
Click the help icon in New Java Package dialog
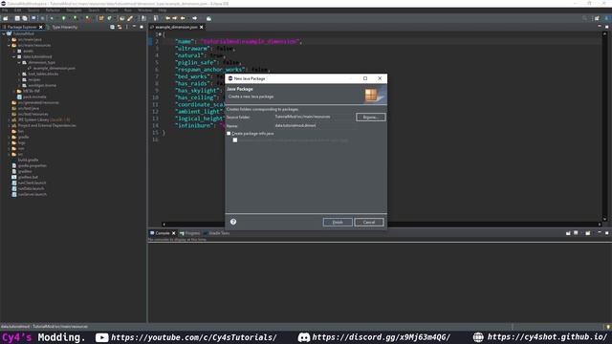click(x=233, y=222)
